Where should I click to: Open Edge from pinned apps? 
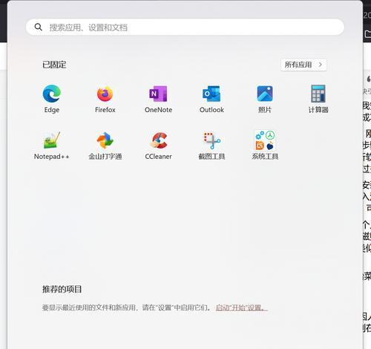[52, 99]
